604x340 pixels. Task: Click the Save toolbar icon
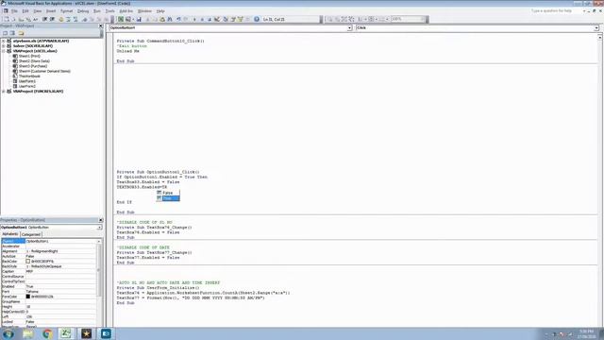(139, 19)
